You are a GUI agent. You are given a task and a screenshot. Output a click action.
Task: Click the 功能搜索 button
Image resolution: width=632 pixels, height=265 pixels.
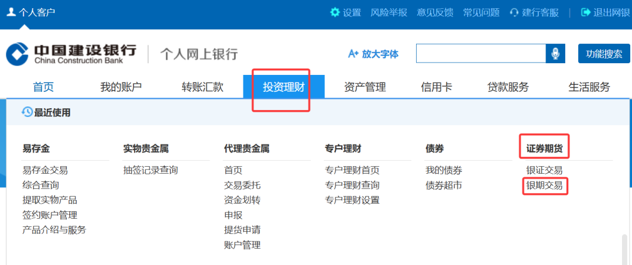tap(604, 54)
